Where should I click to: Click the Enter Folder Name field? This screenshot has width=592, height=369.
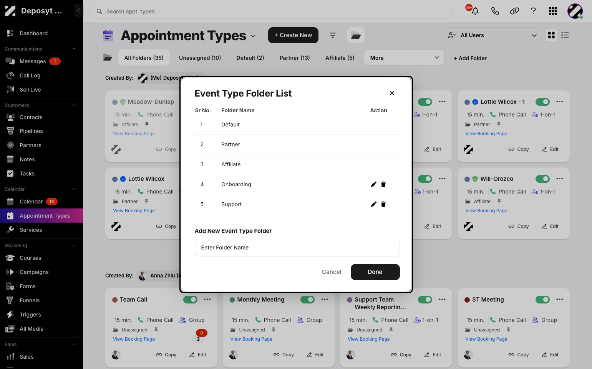tap(297, 248)
